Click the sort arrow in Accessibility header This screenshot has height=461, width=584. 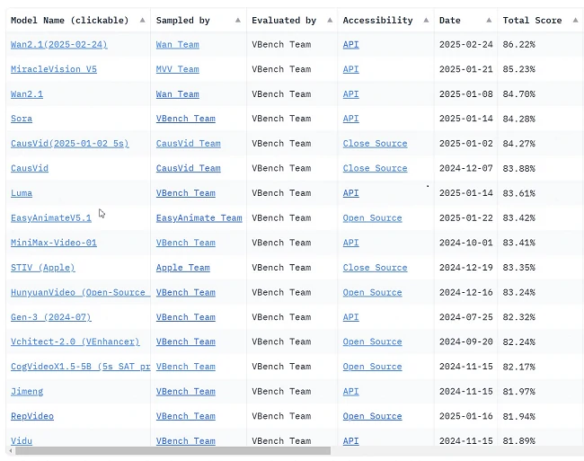point(427,20)
